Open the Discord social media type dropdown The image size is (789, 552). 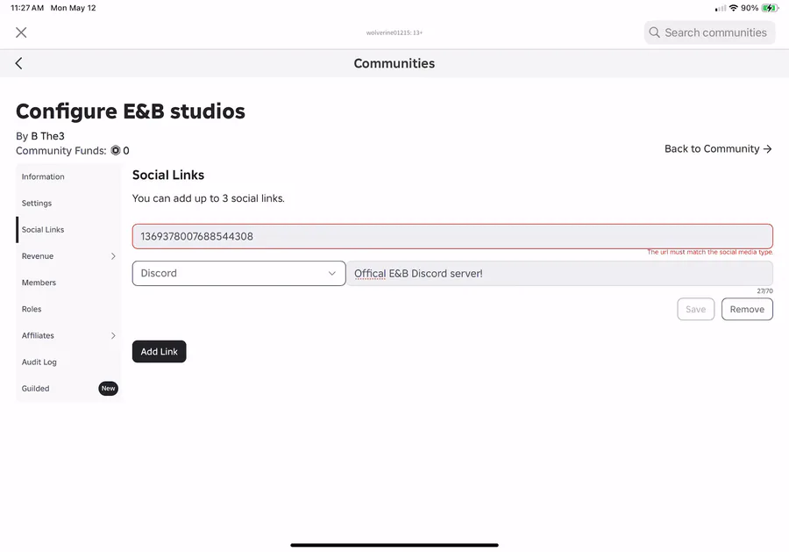pos(239,273)
